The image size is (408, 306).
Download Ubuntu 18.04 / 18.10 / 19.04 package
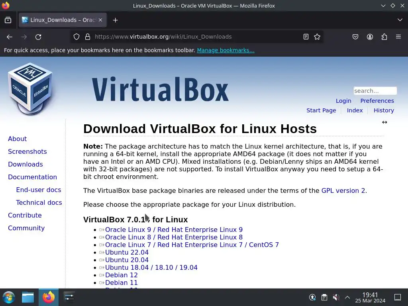[151, 267]
